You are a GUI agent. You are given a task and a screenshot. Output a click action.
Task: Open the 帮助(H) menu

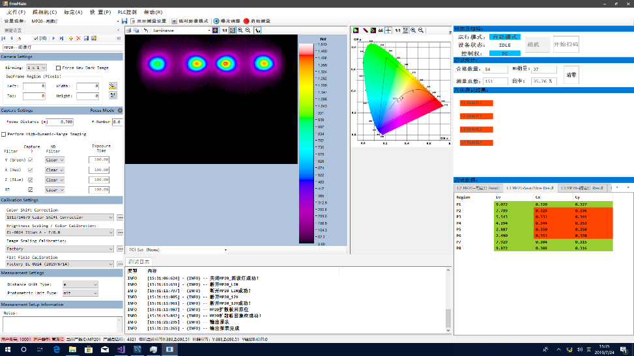coord(153,12)
